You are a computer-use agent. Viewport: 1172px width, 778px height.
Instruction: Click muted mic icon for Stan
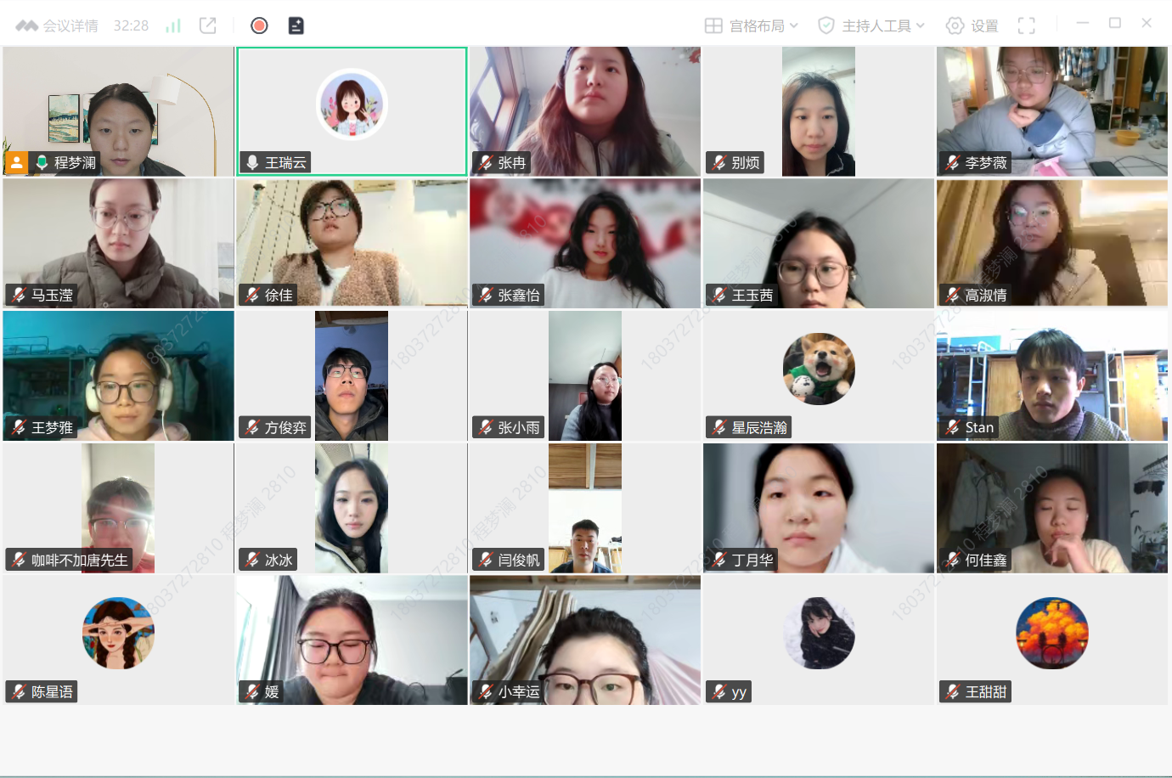click(953, 427)
